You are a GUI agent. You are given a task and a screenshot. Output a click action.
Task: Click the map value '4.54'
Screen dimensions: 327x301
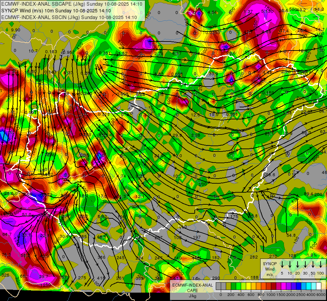212,12
